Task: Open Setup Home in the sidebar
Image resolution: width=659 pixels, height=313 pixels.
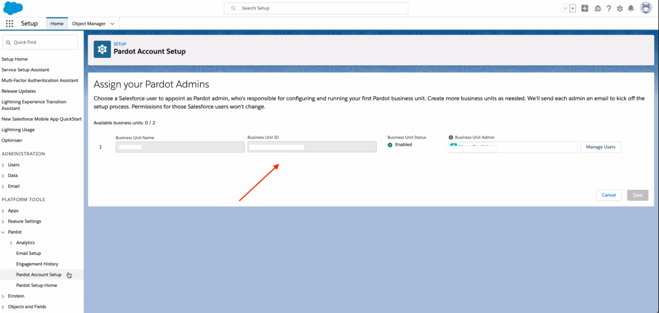Action: tap(15, 59)
